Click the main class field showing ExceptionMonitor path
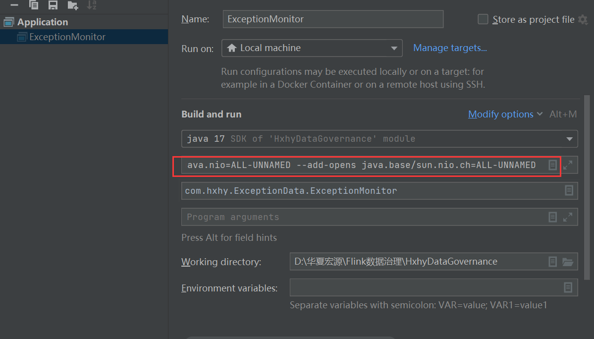594x339 pixels. (x=347, y=190)
